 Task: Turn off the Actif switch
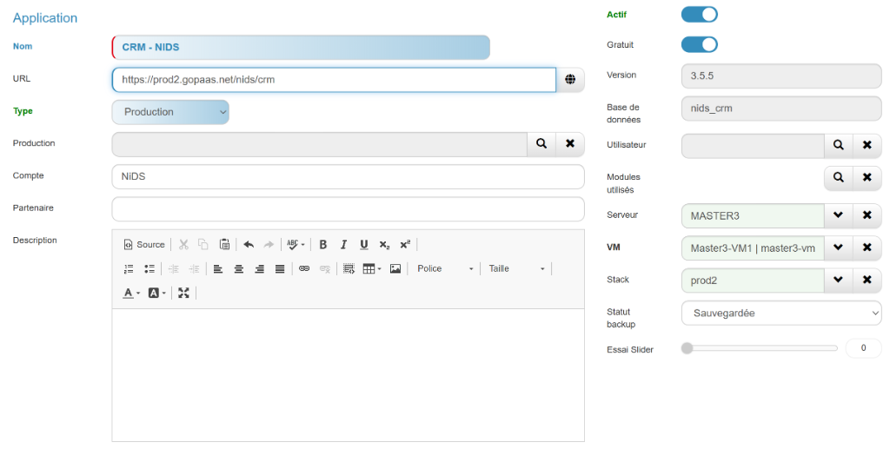(x=699, y=14)
